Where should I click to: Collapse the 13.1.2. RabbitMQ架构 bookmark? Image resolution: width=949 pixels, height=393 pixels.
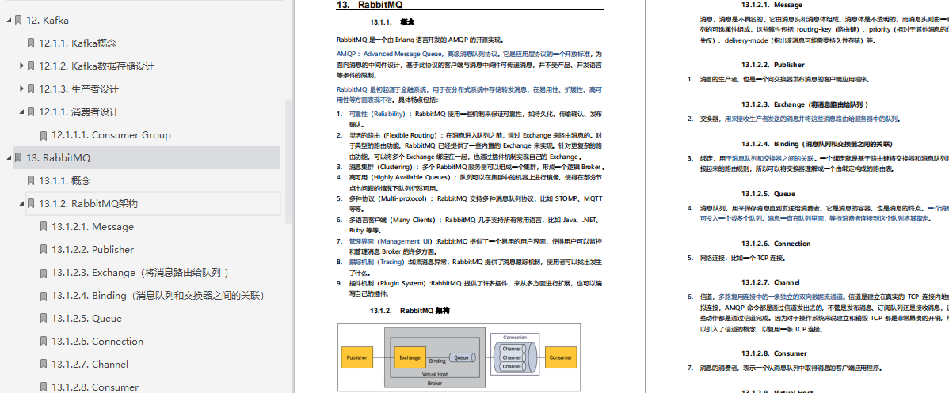[21, 203]
